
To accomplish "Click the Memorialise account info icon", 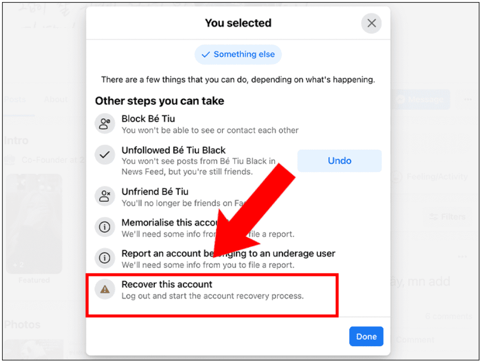I will 104,227.
